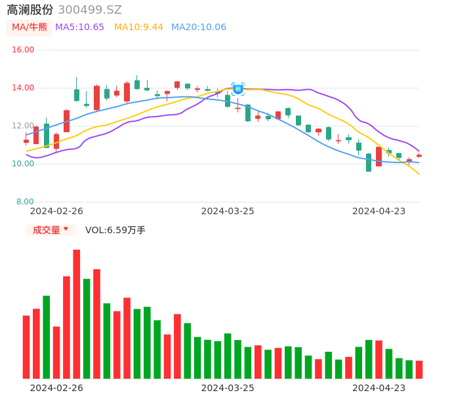Click the 2024-04-23 date under the volume chart

pos(379,388)
